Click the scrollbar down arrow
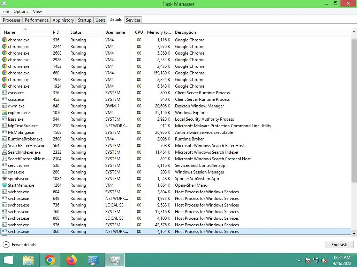The width and height of the screenshot is (357, 267). tap(354, 233)
